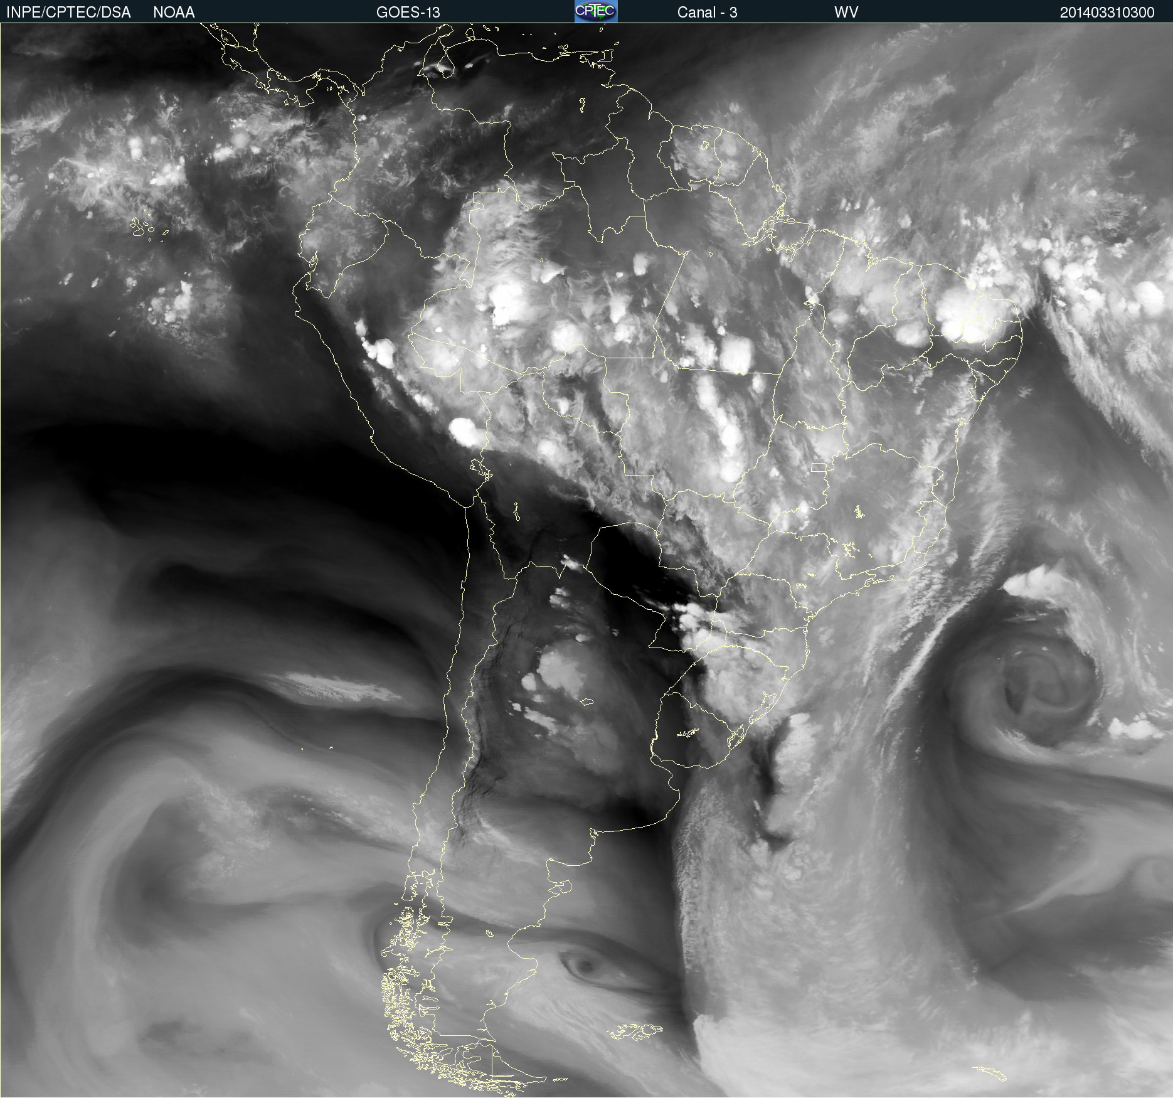
Task: Click the INPE/CPTEC/DSA header text
Action: pos(68,13)
